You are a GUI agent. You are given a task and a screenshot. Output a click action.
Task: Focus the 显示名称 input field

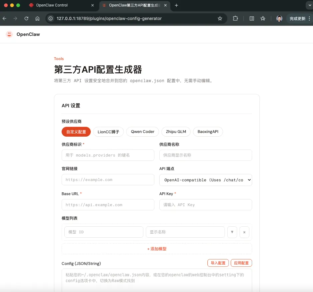[x=185, y=232]
